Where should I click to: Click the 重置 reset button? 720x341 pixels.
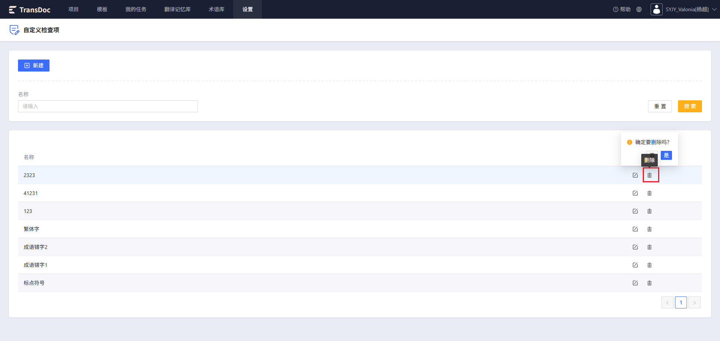pos(660,106)
